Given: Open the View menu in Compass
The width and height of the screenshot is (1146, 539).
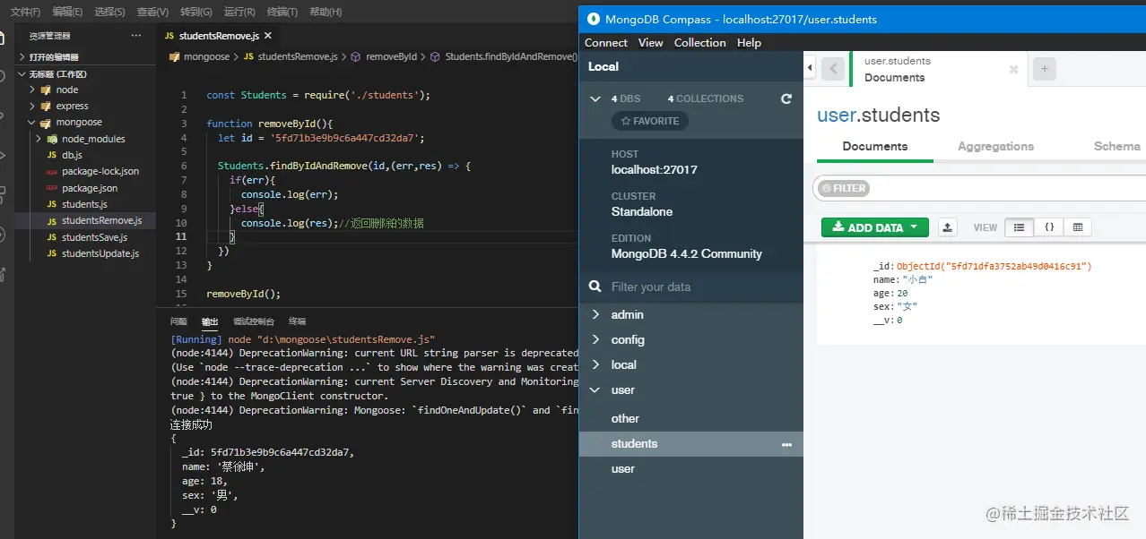Looking at the screenshot, I should 651,42.
